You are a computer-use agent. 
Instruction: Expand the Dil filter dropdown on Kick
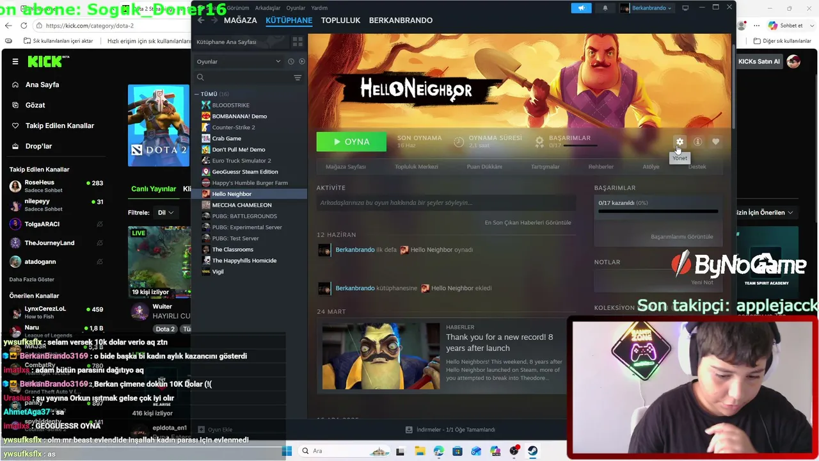tap(166, 213)
